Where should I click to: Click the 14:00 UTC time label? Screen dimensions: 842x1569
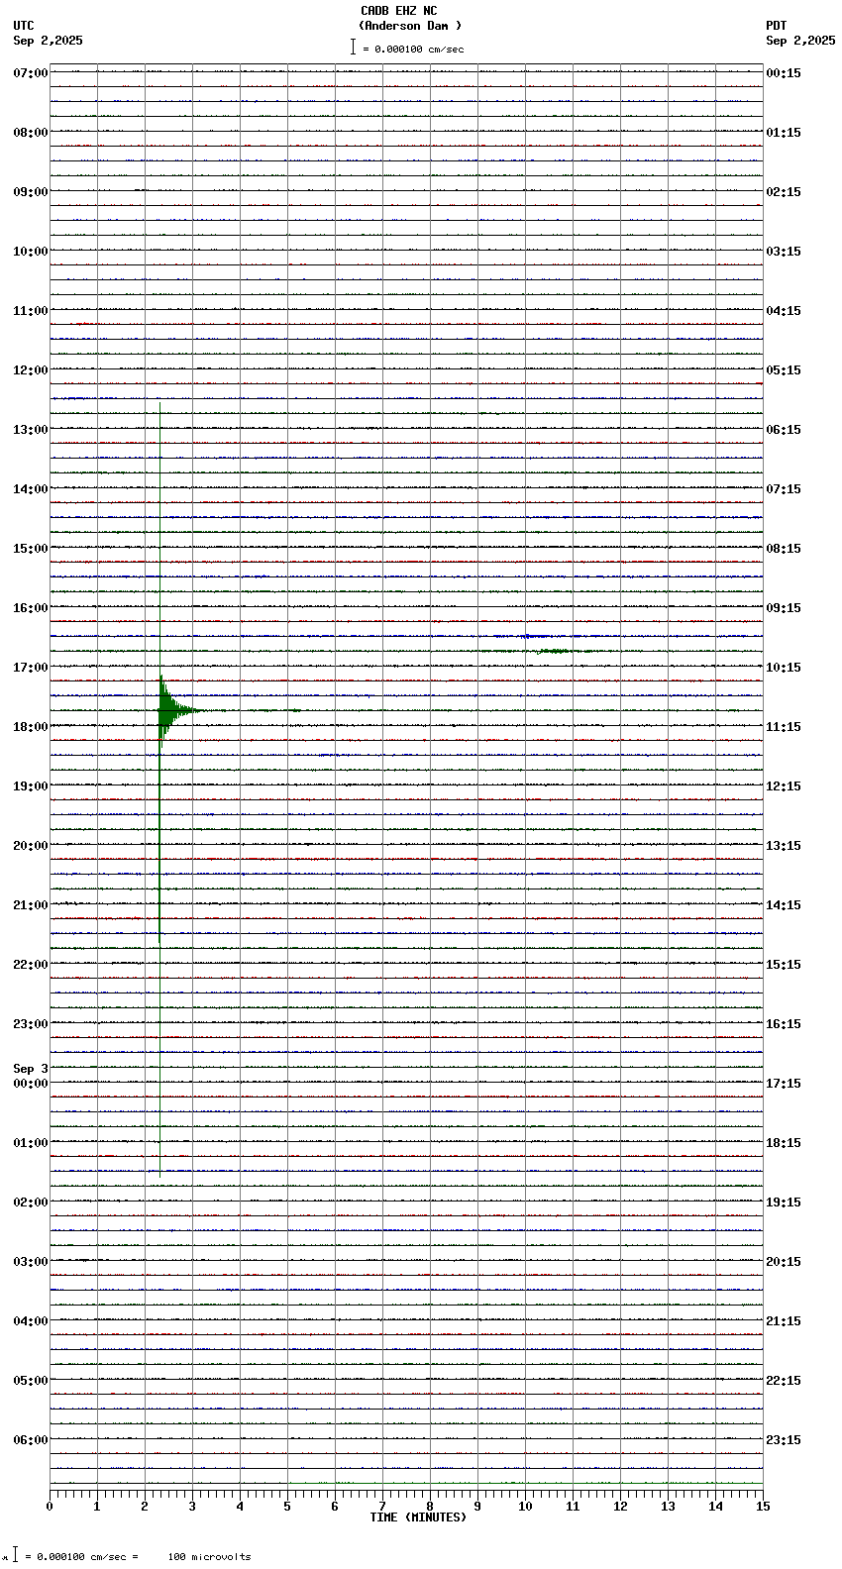31,489
